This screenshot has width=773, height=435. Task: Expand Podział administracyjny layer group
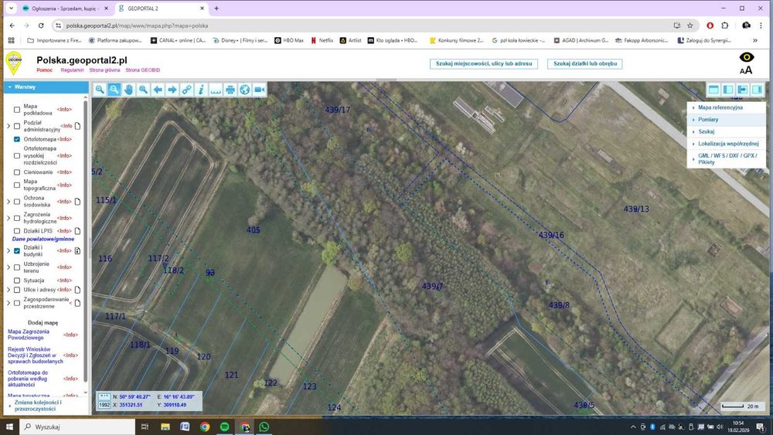tap(9, 126)
